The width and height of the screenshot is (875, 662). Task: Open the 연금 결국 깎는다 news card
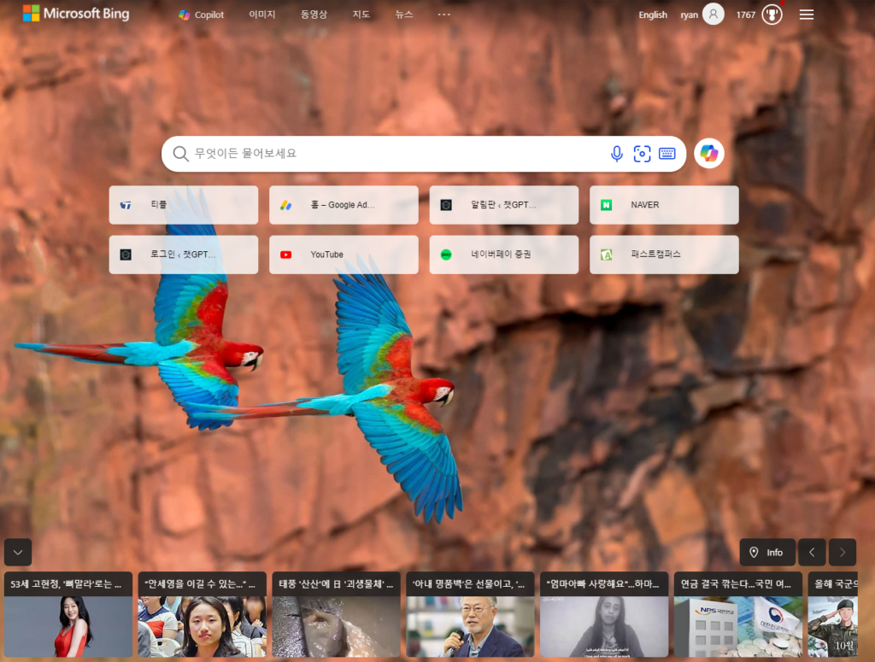point(737,614)
